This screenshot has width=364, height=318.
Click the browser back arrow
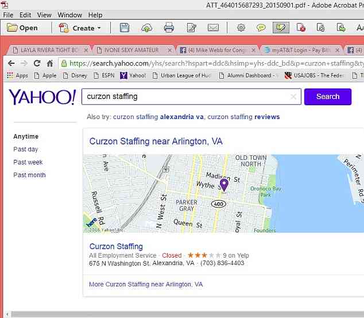click(11, 63)
